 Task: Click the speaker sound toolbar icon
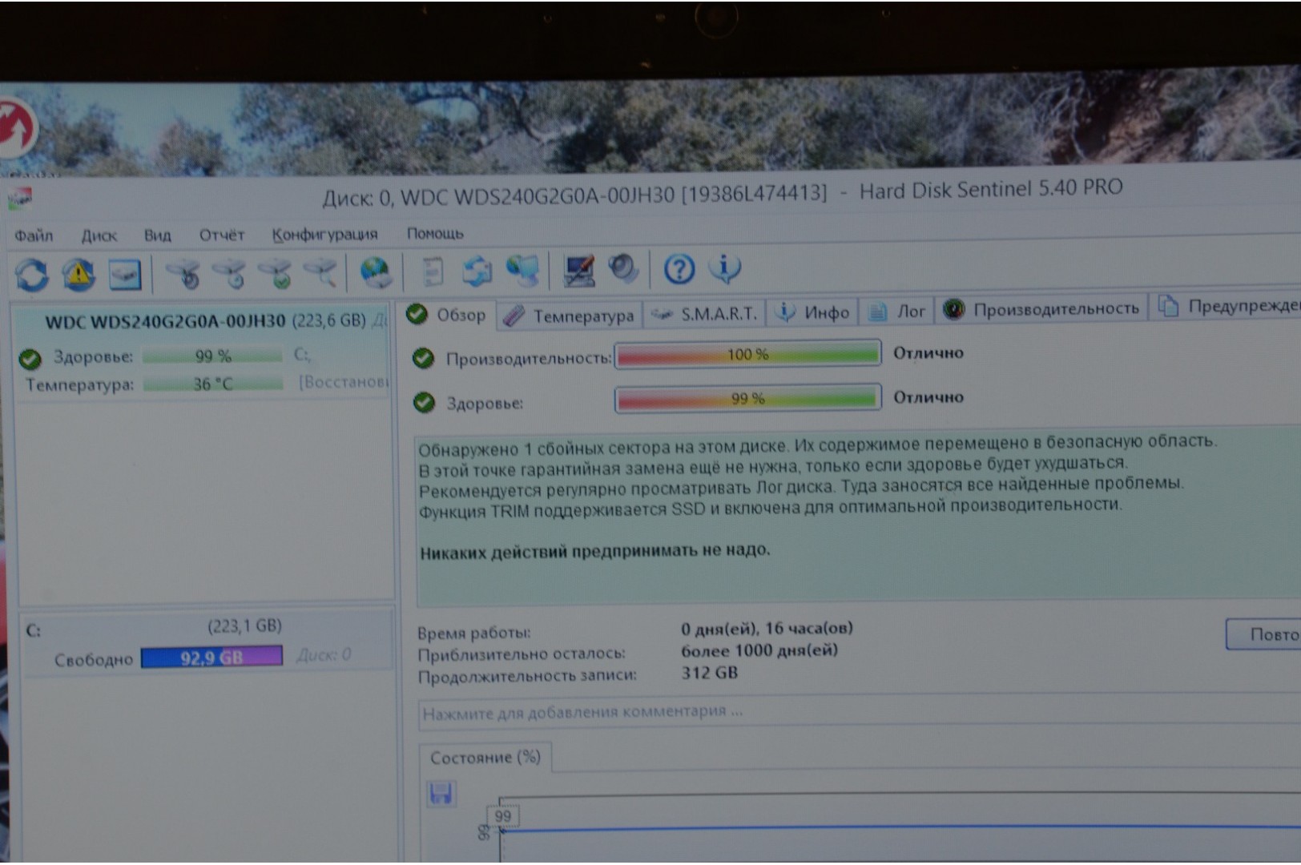623,269
